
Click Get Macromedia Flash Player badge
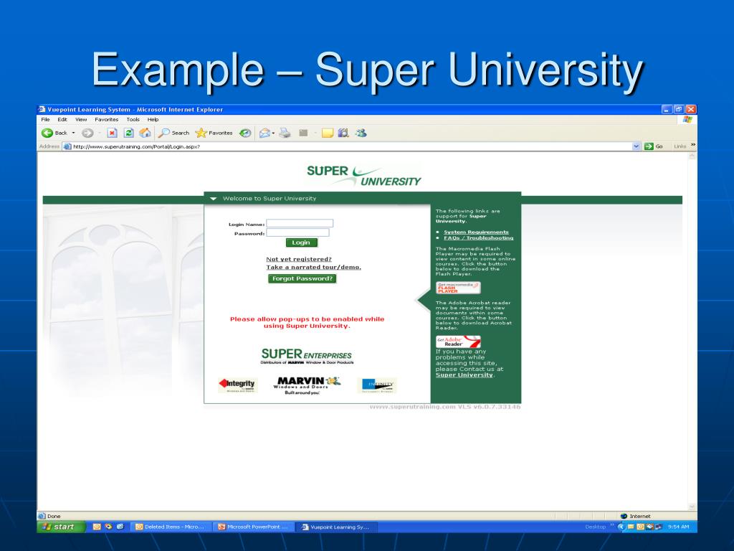(x=458, y=288)
